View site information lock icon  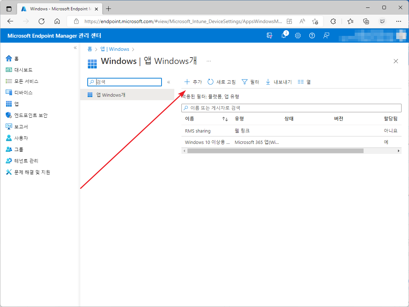[76, 21]
